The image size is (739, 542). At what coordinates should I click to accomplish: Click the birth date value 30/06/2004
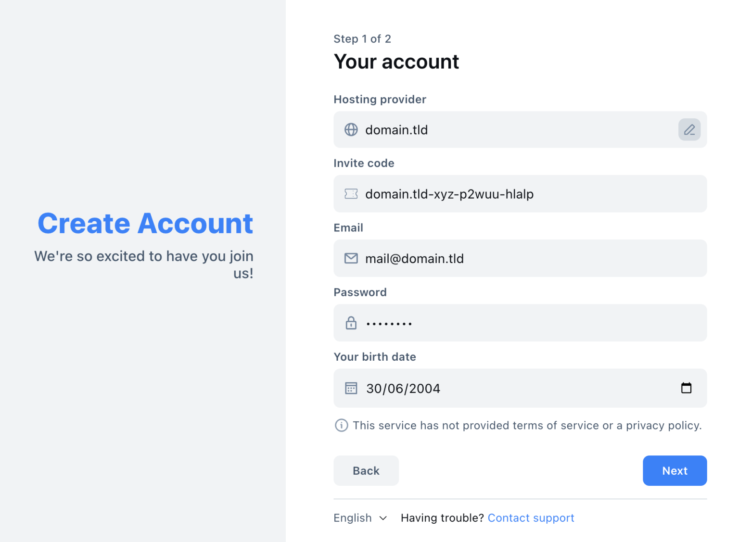tap(403, 388)
